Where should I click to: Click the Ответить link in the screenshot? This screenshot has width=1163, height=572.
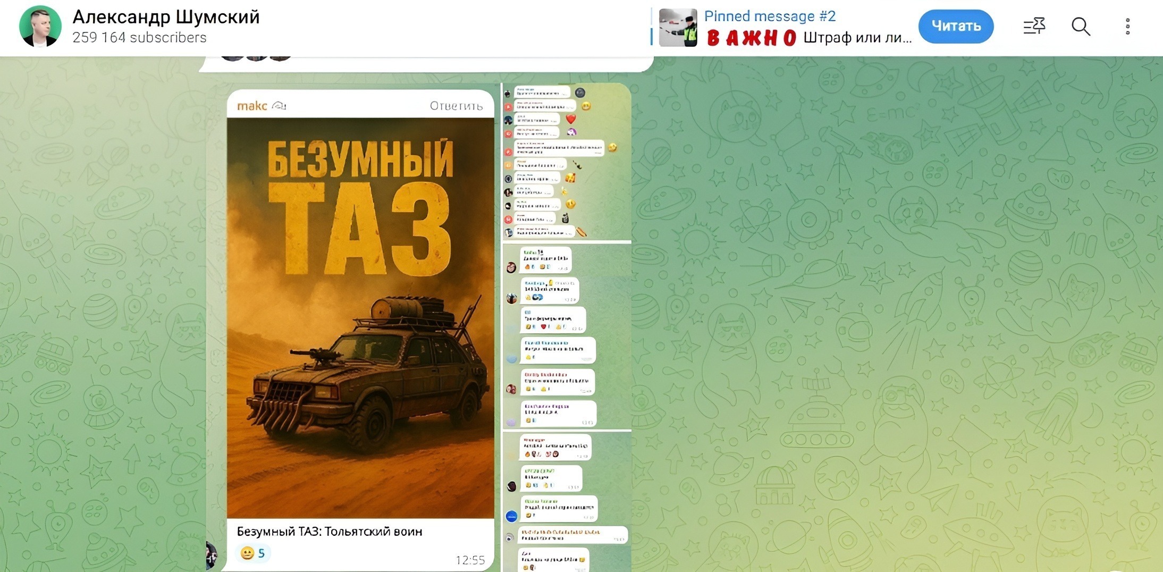click(456, 106)
